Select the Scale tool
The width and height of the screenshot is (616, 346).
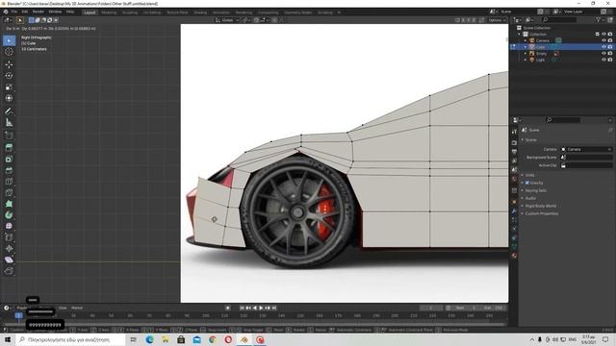[9, 87]
